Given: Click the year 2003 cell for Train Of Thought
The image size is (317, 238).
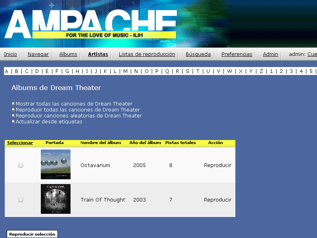Looking at the screenshot, I should [x=139, y=200].
